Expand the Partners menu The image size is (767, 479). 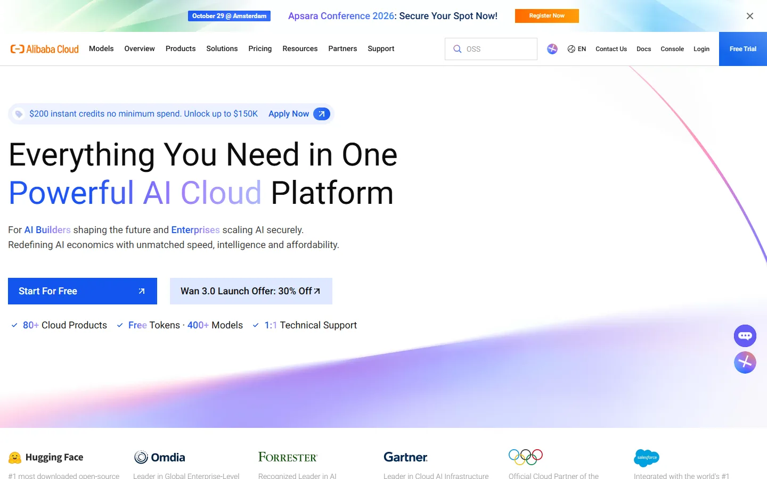pos(342,48)
